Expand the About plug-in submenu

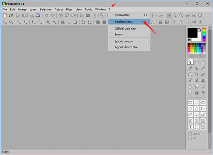click(x=129, y=41)
